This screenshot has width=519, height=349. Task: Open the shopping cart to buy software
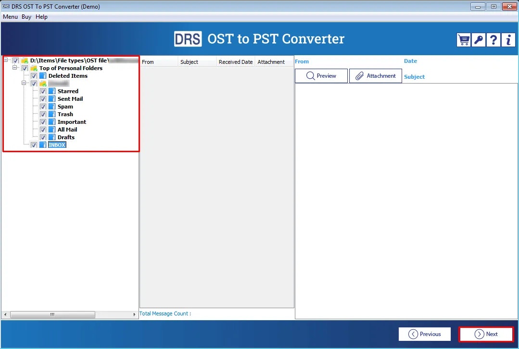[463, 39]
